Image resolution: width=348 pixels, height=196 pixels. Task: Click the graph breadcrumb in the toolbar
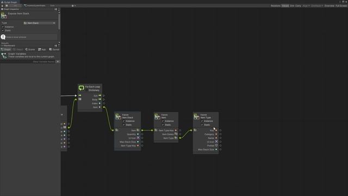coord(35,5)
